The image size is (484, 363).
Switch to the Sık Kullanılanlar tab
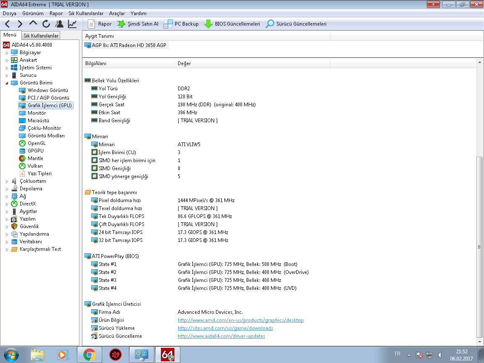point(41,35)
